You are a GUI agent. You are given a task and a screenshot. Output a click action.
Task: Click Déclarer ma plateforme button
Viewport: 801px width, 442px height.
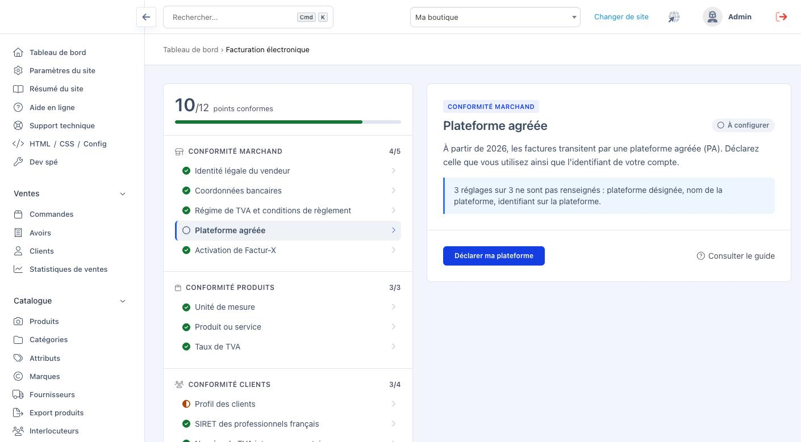(494, 256)
